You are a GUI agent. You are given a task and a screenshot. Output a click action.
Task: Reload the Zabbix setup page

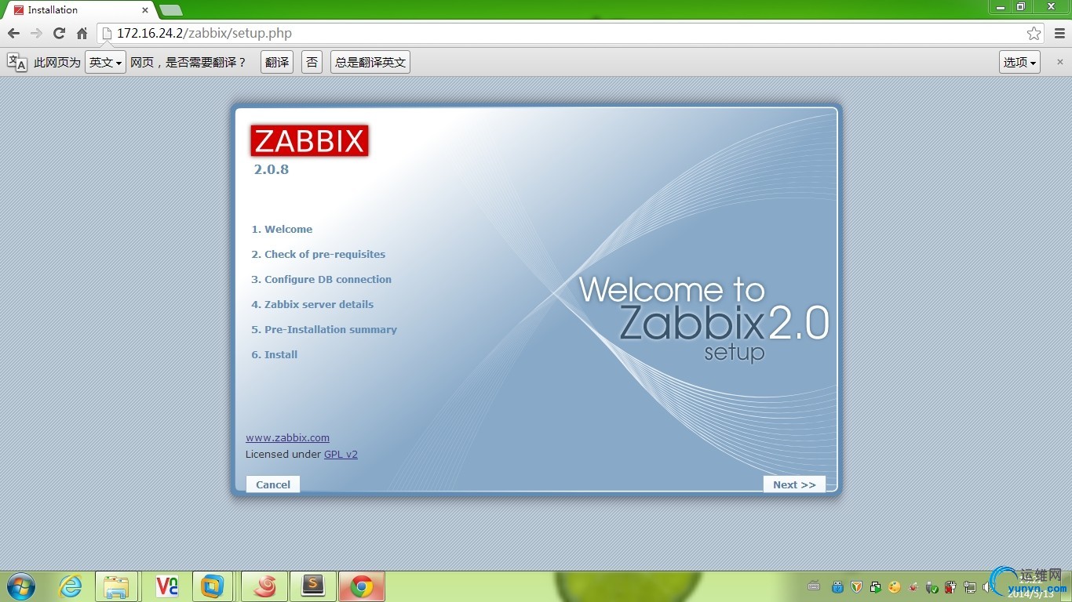click(x=59, y=34)
